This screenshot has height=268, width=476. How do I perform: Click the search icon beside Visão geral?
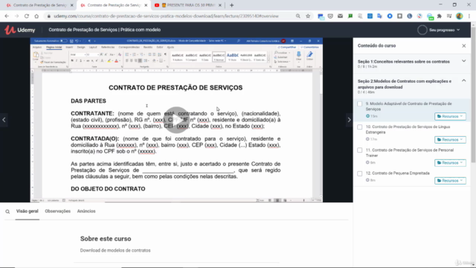7,211
